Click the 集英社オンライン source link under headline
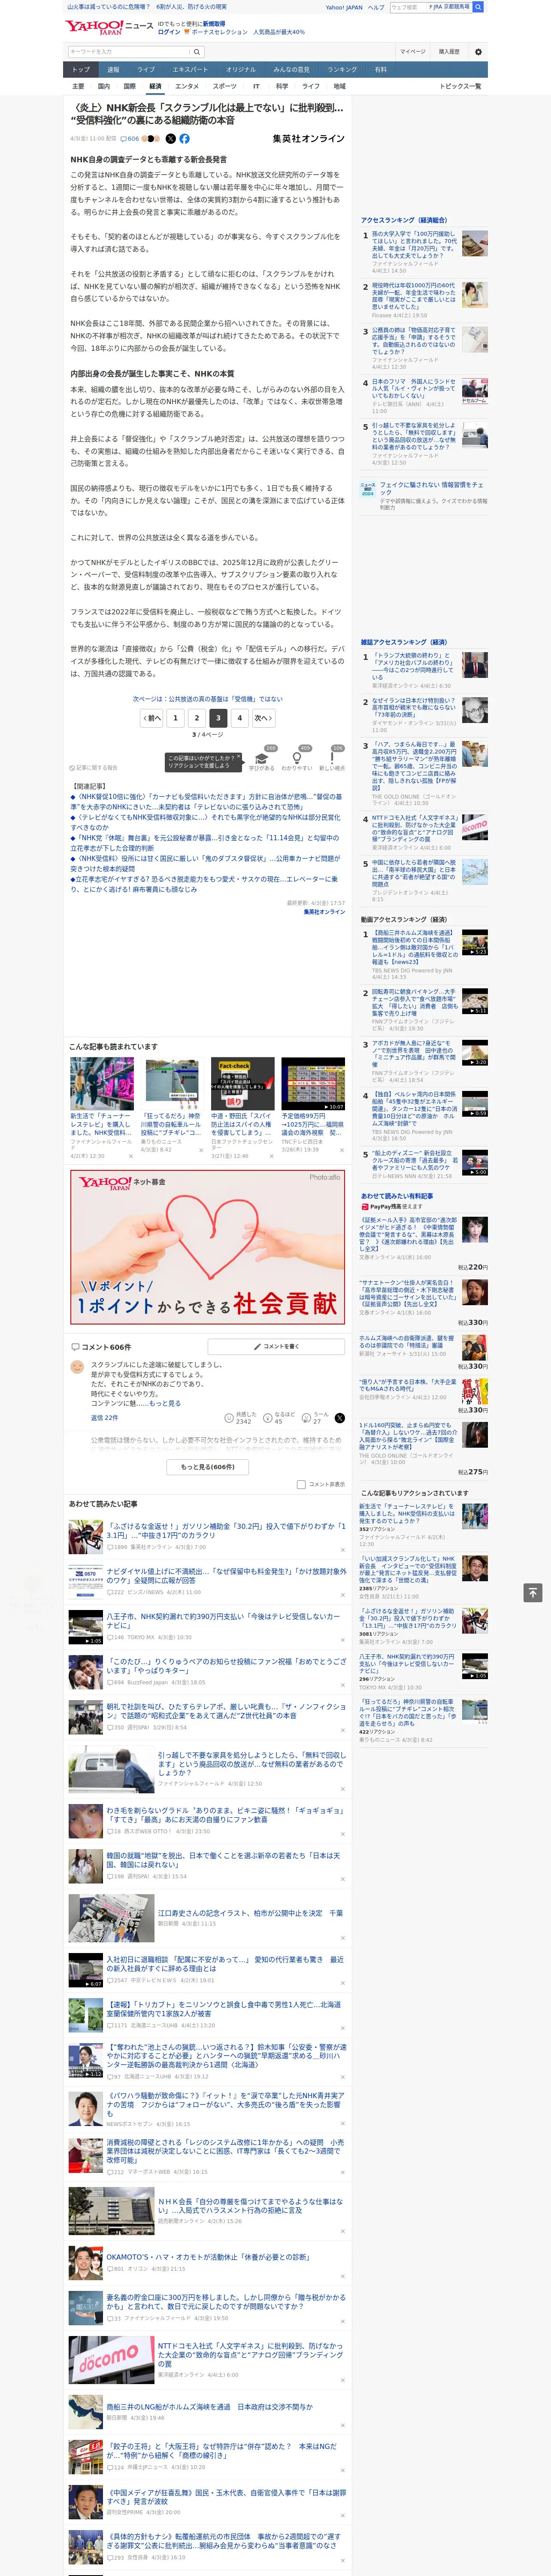Viewport: 551px width, 2576px height. tap(309, 139)
